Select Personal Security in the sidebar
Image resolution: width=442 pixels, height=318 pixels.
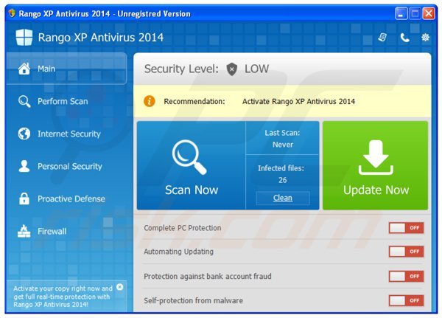tap(69, 166)
